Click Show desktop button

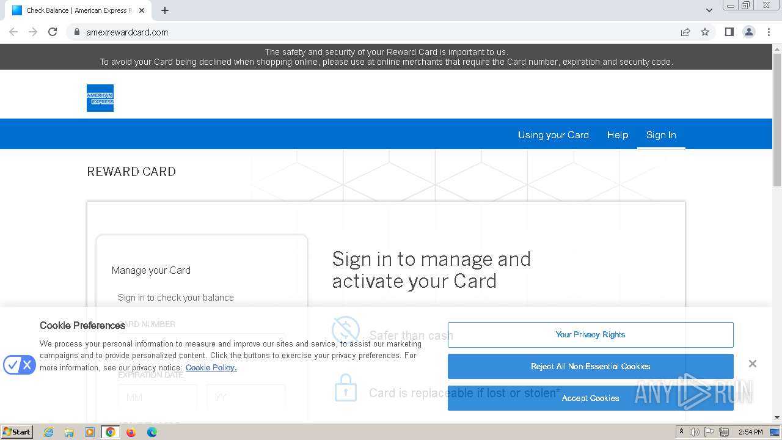pyautogui.click(x=775, y=432)
